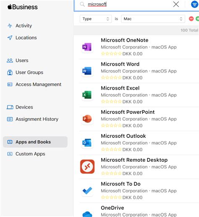Click the Microsoft PowerPoint icon
Screen dimensions: 199x217
87,119
